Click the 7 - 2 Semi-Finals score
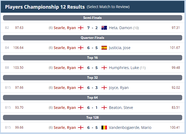This screenshot has width=186, height=134. pyautogui.click(x=92, y=28)
